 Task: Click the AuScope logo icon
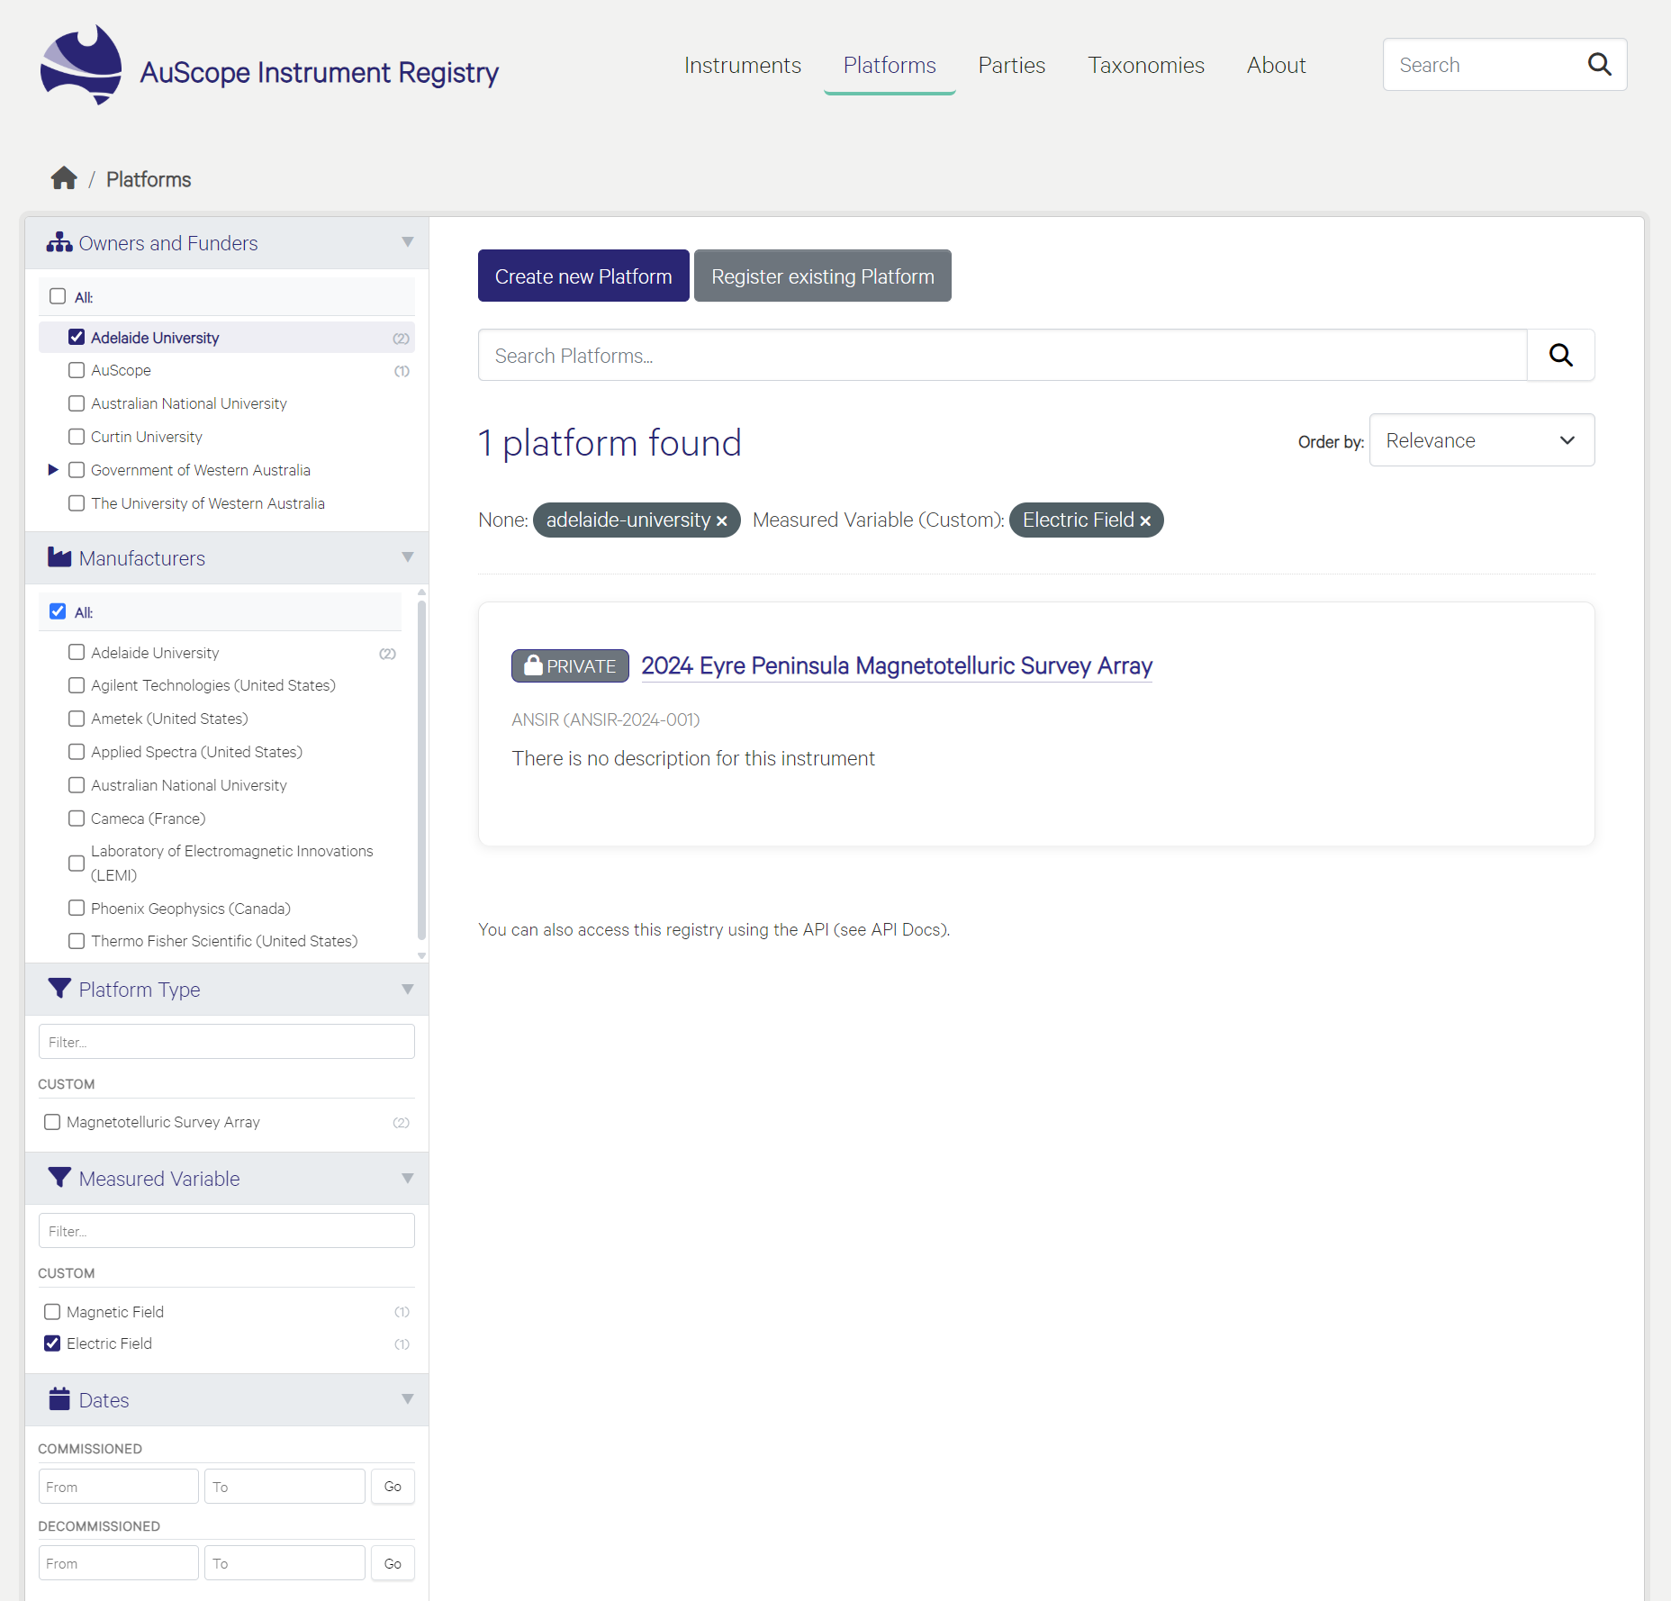click(81, 65)
